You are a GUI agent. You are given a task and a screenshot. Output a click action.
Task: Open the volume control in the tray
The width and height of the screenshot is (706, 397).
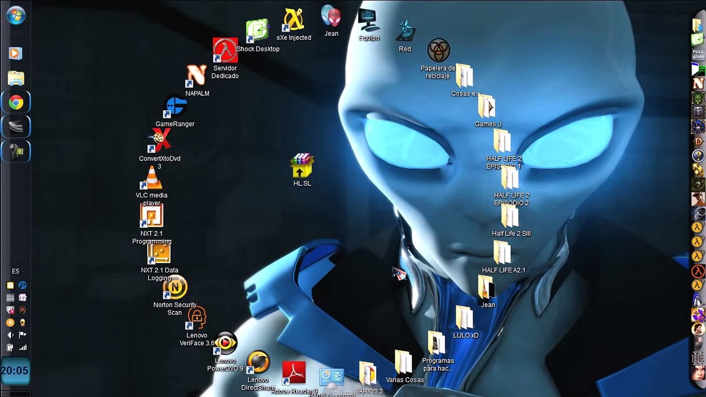[x=10, y=335]
